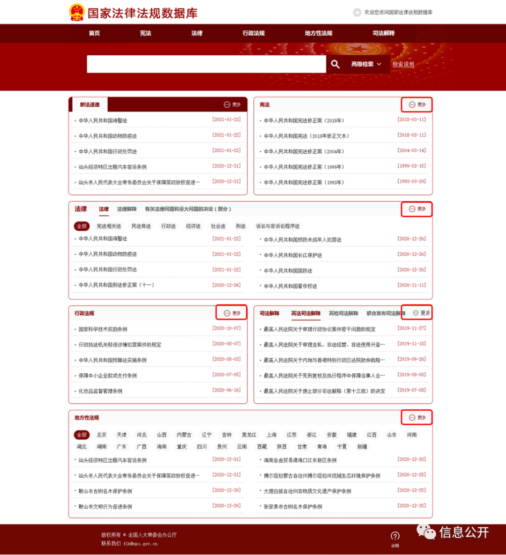Filter laws by 宪法相关法
Screen dimensions: 506x555
tap(109, 226)
